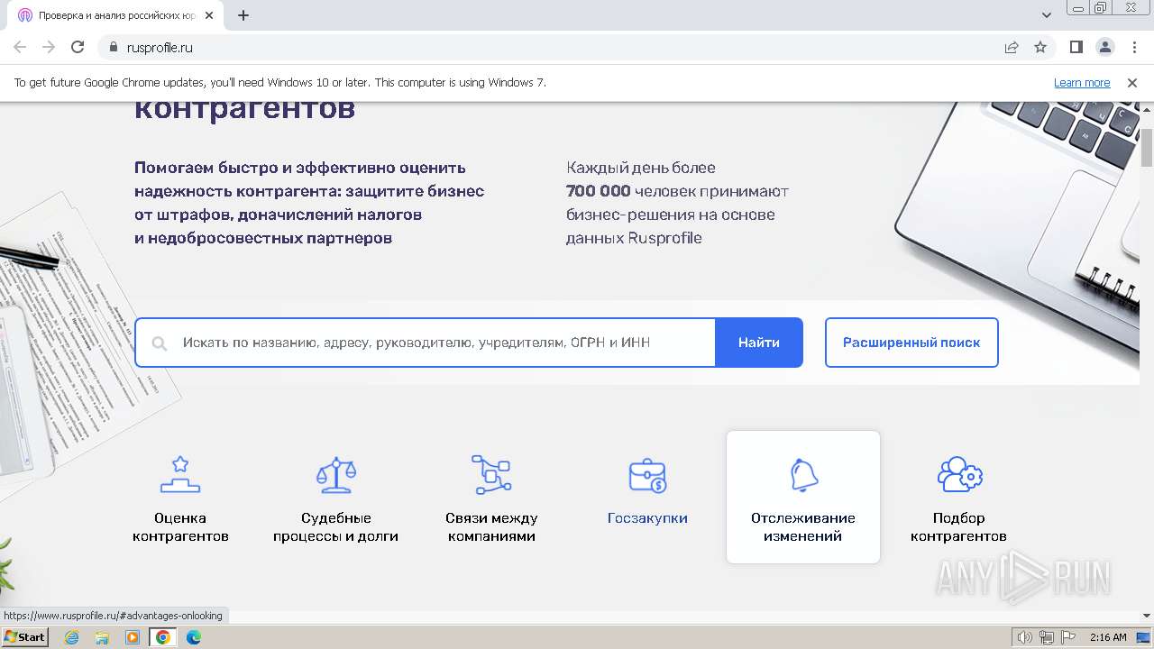
Task: Toggle the Chrome side panel icon
Action: tap(1076, 47)
